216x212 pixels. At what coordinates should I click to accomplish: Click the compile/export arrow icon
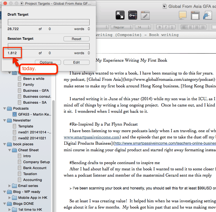(x=208, y=15)
